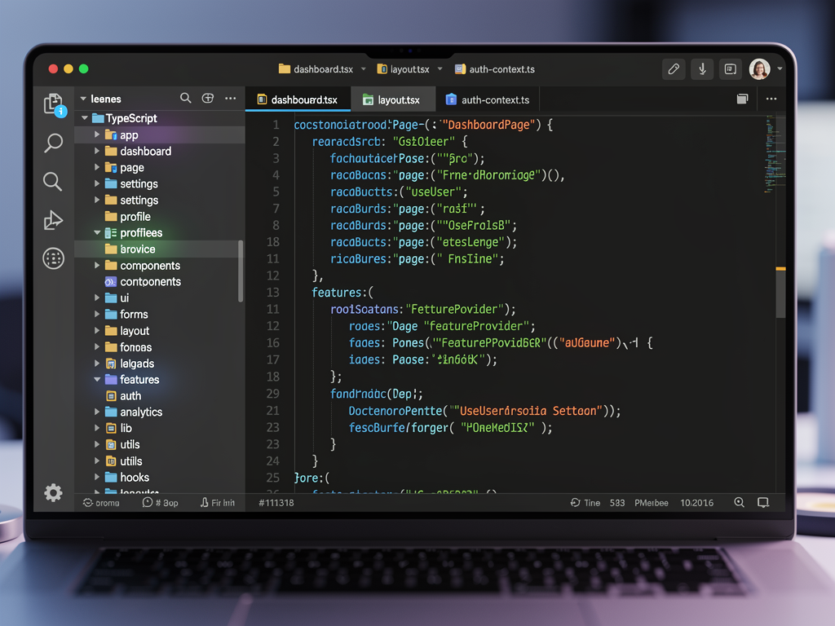Expand the layout folder

pyautogui.click(x=97, y=331)
